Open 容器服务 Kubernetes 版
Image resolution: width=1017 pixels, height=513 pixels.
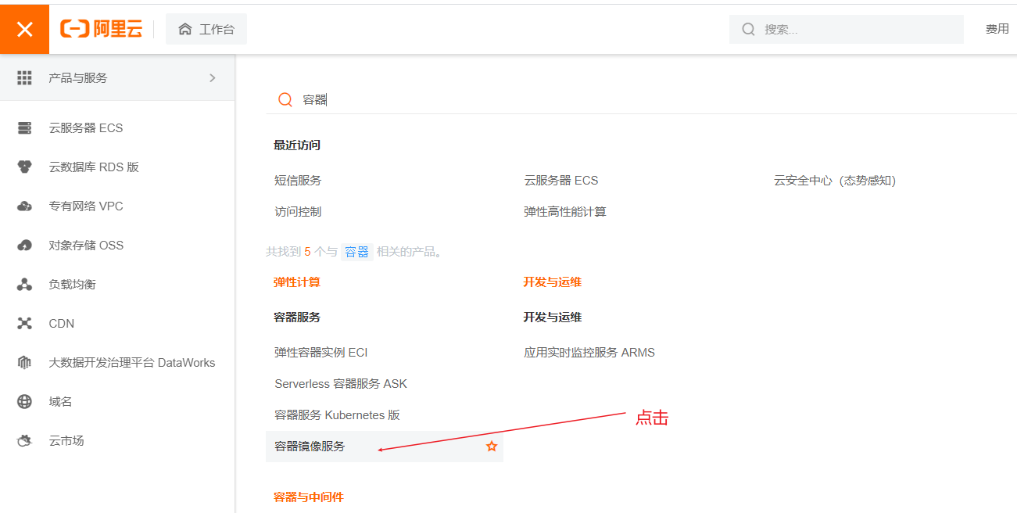coord(338,414)
